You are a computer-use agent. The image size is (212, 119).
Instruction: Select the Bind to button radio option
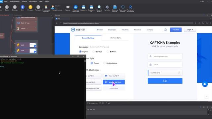pyautogui.click(x=104, y=63)
